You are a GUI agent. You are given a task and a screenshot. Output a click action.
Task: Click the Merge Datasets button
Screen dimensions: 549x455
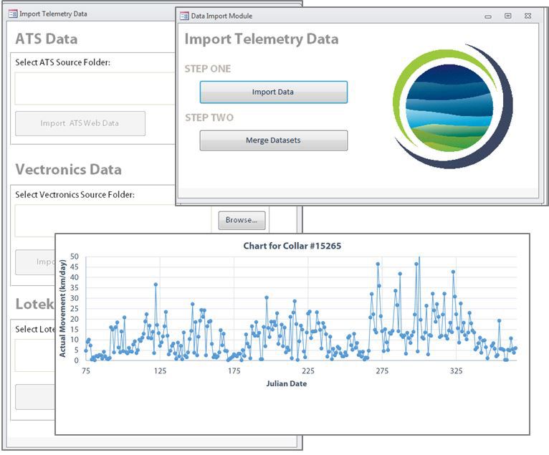point(274,140)
